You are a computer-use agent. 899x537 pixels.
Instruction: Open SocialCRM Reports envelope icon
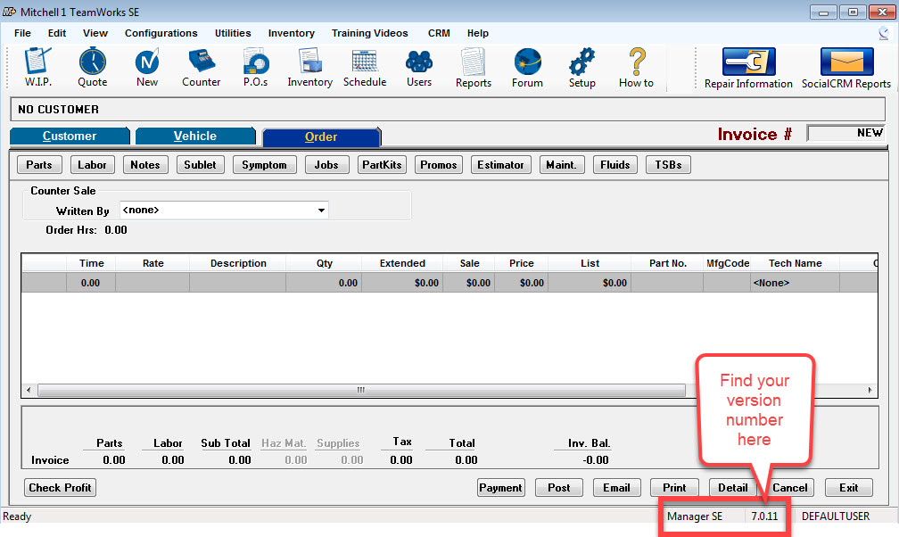[845, 68]
